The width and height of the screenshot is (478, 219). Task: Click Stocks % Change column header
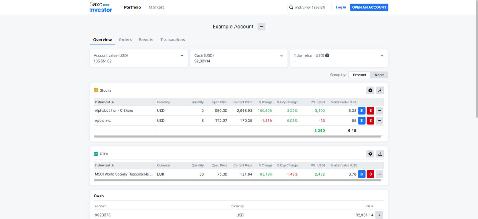point(265,102)
